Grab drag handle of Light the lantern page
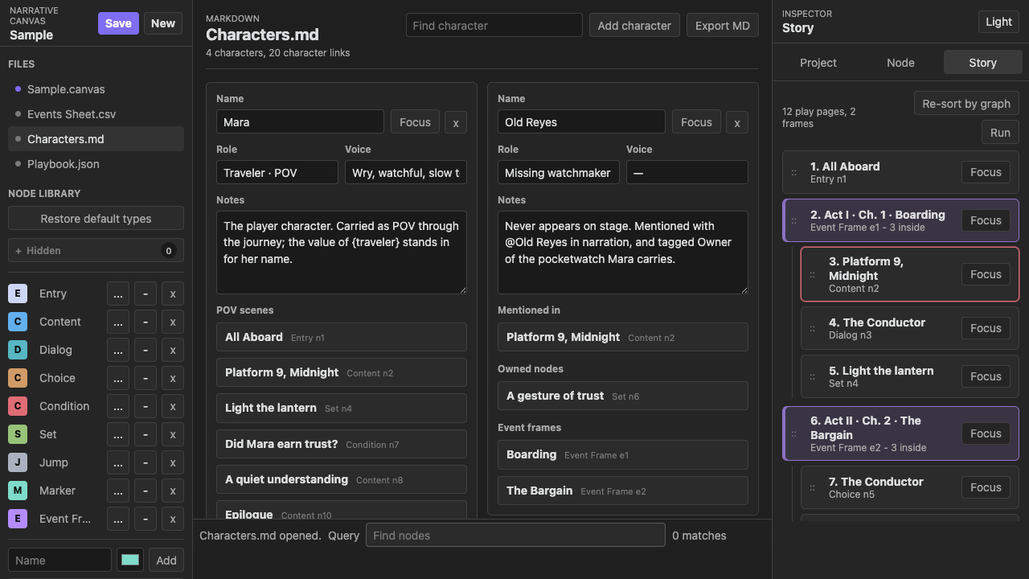The image size is (1029, 579). (812, 377)
